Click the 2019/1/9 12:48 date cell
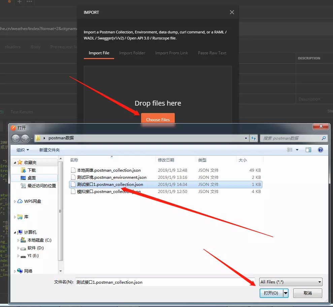Viewport: 333px width, 307px height. pos(172,170)
